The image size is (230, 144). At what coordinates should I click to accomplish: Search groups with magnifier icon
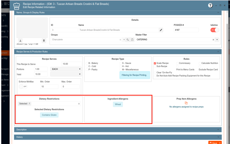click(x=128, y=40)
